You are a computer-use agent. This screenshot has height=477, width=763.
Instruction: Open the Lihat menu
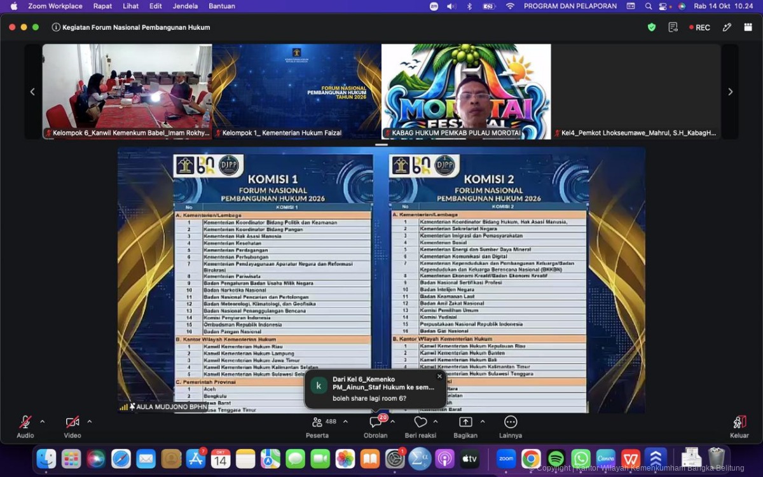(131, 6)
